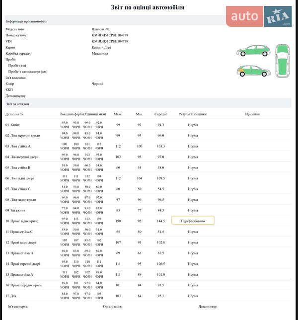Click the '01 Капот' row label
This screenshot has height=320, width=298.
click(x=12, y=125)
